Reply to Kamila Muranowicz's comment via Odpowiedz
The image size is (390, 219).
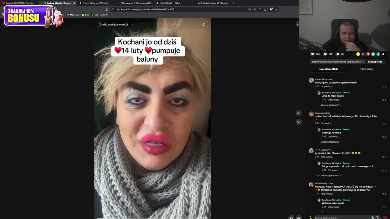tap(327, 87)
